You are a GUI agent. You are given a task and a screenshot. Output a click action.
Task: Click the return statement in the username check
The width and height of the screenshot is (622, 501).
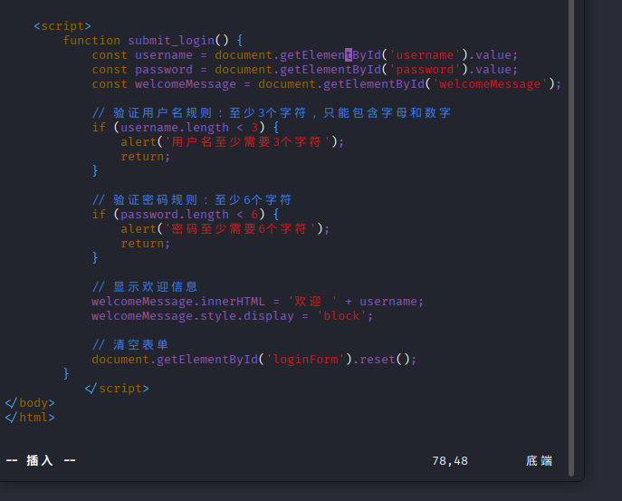(145, 157)
